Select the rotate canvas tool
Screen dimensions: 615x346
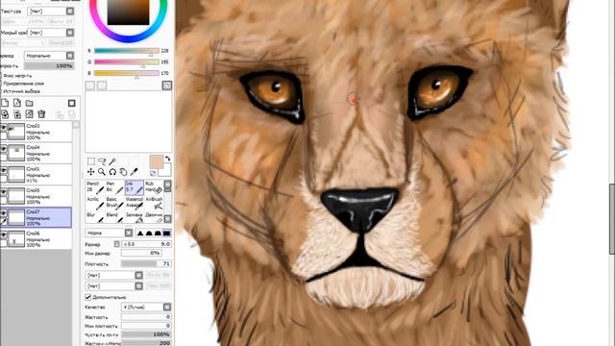pyautogui.click(x=112, y=172)
